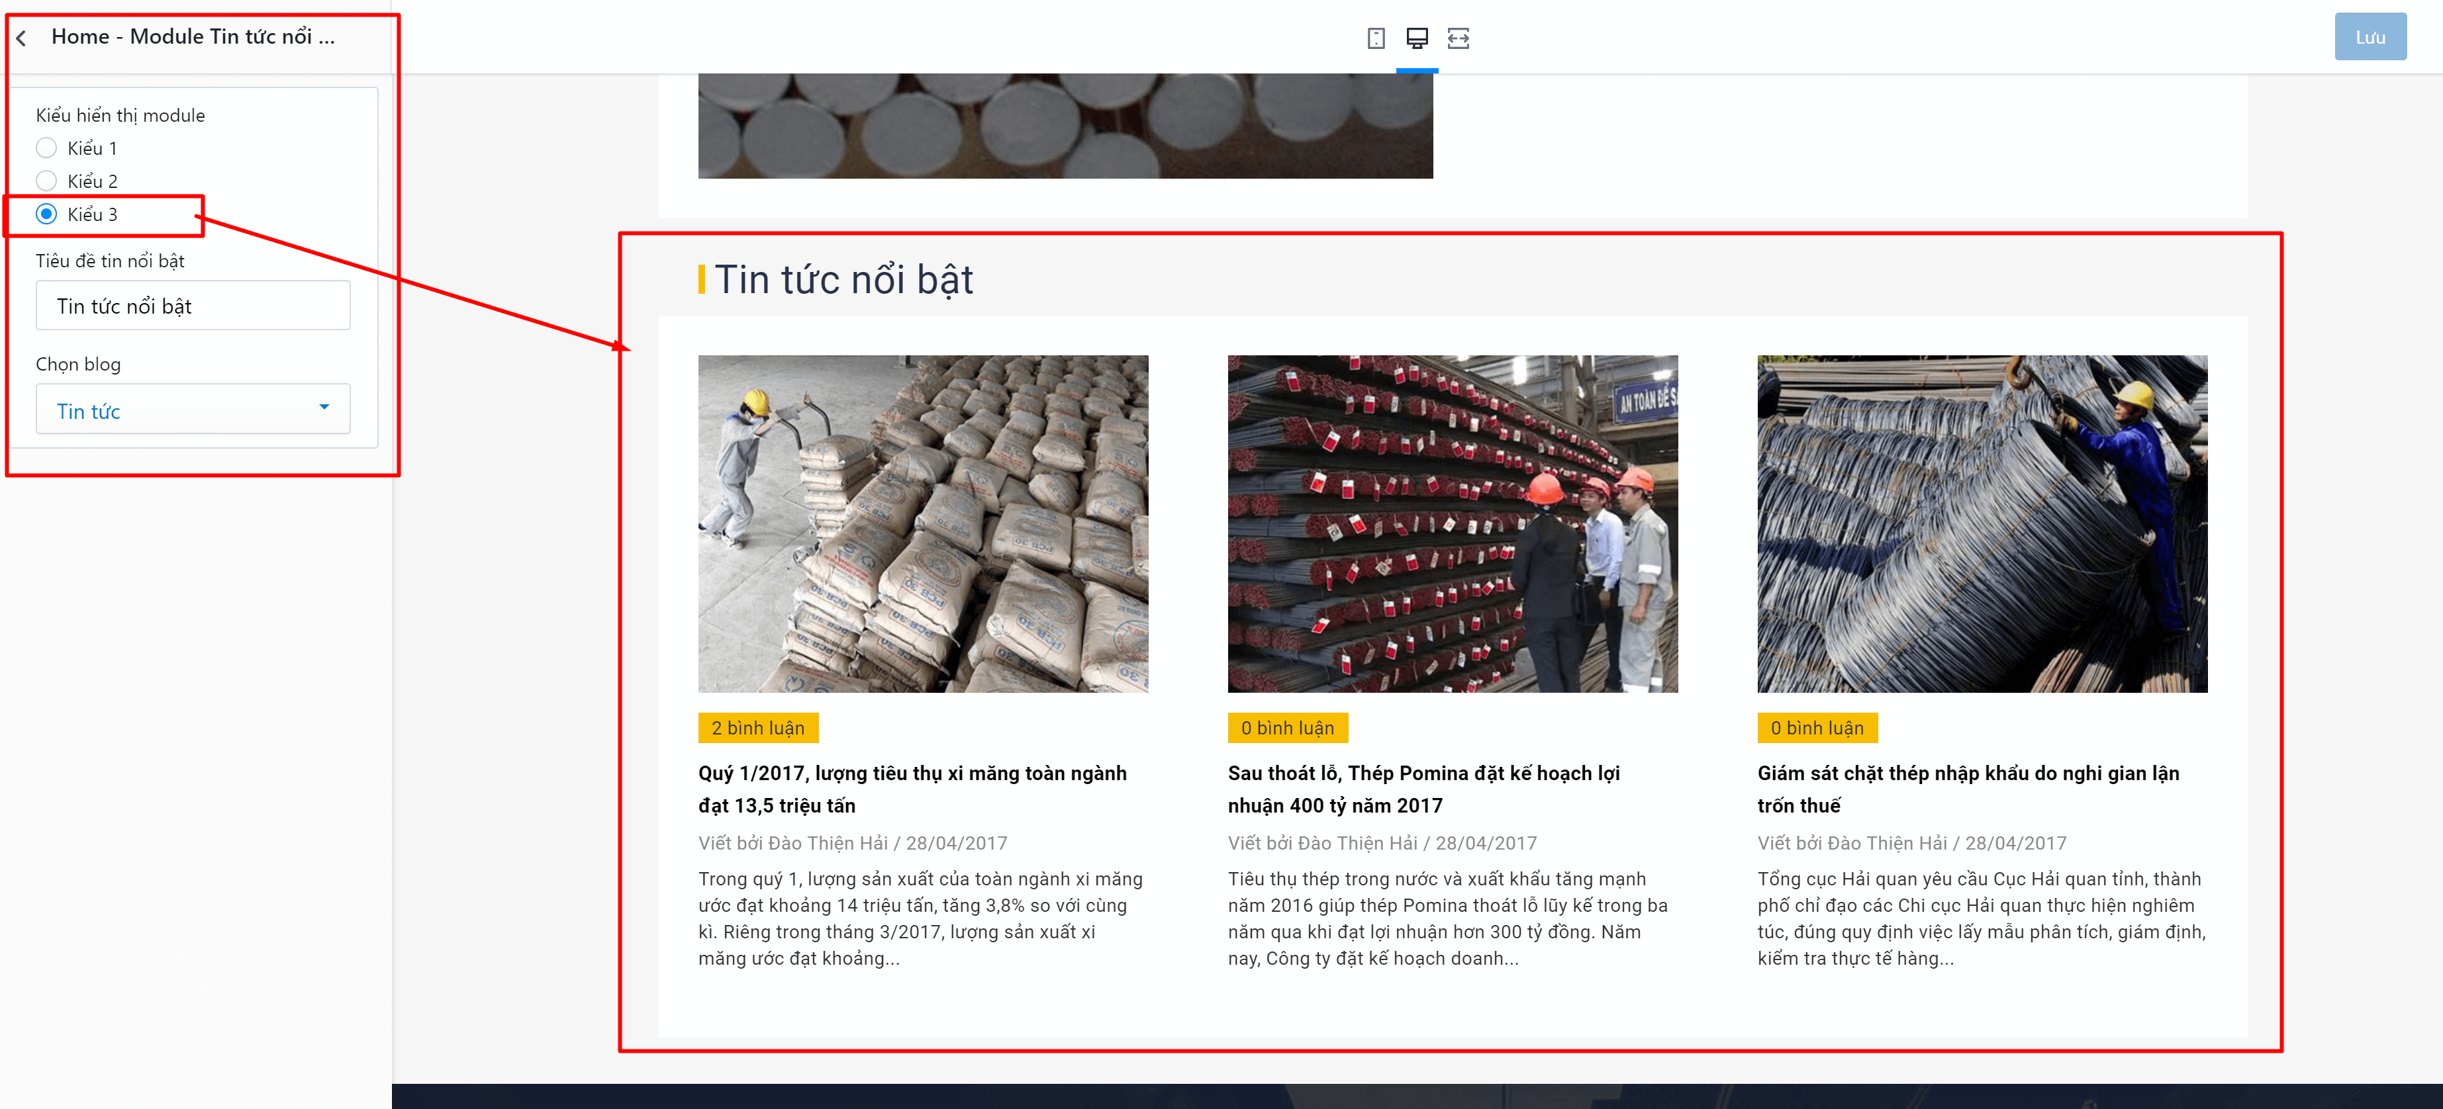Click the dropdown arrow in the blog selector
Image resolution: width=2443 pixels, height=1109 pixels.
pos(324,408)
